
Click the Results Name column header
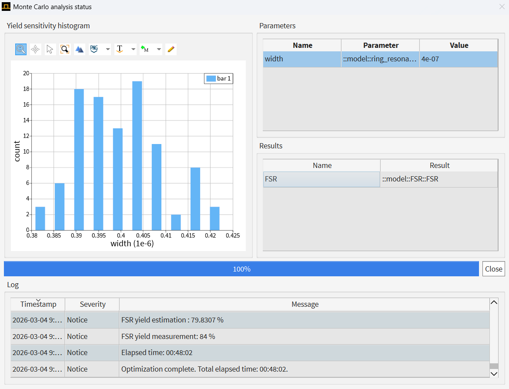click(x=321, y=166)
